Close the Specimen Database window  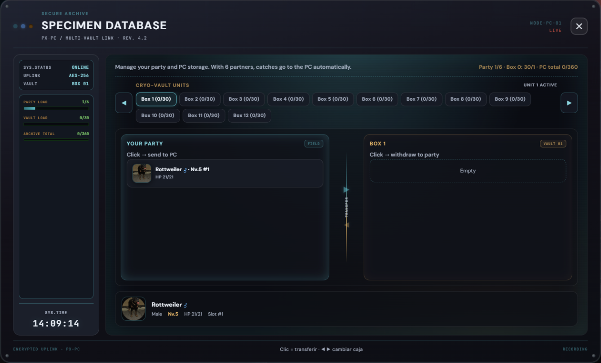point(579,26)
